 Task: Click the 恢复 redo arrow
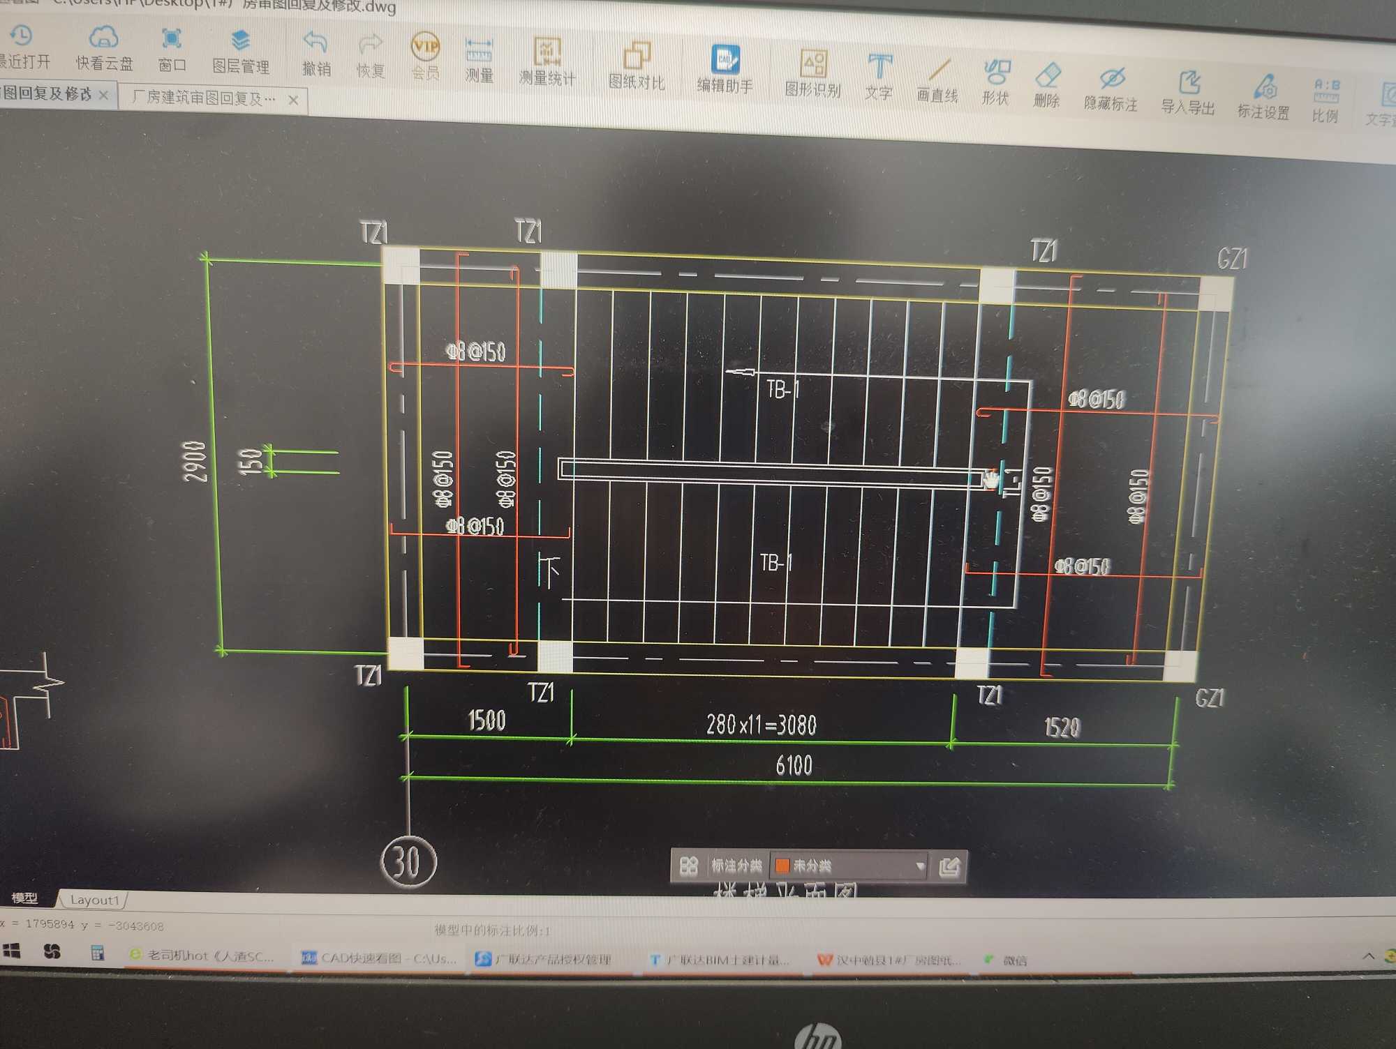[x=370, y=45]
